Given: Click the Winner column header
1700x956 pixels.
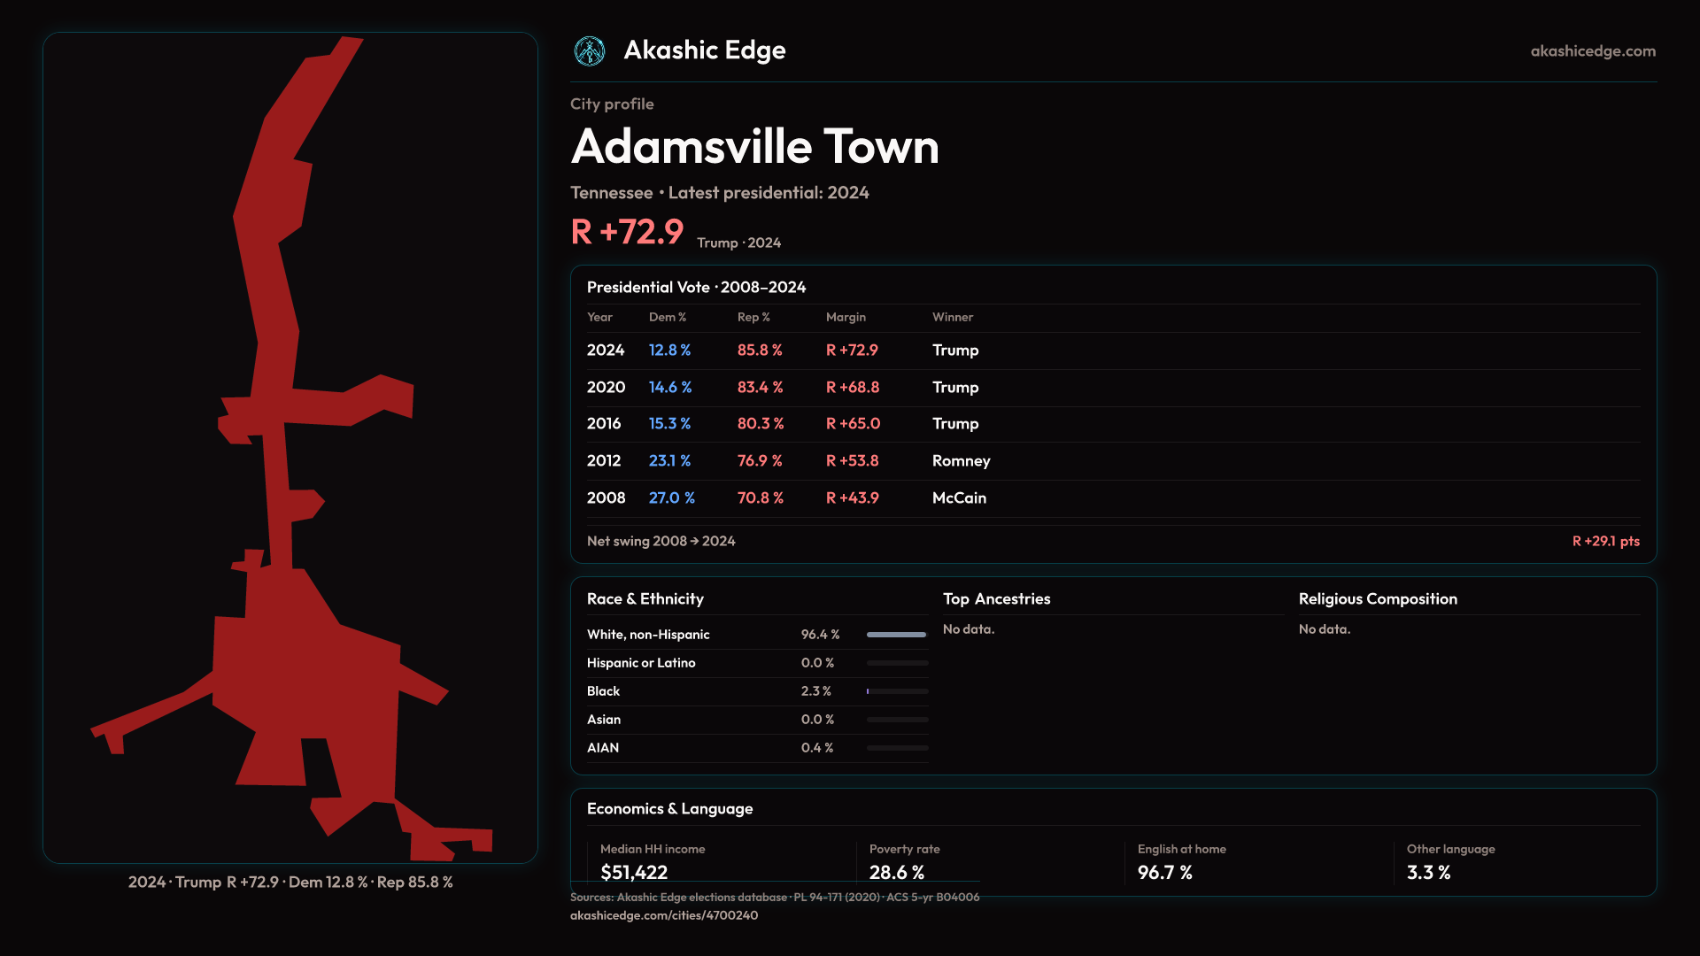Looking at the screenshot, I should pyautogui.click(x=952, y=317).
